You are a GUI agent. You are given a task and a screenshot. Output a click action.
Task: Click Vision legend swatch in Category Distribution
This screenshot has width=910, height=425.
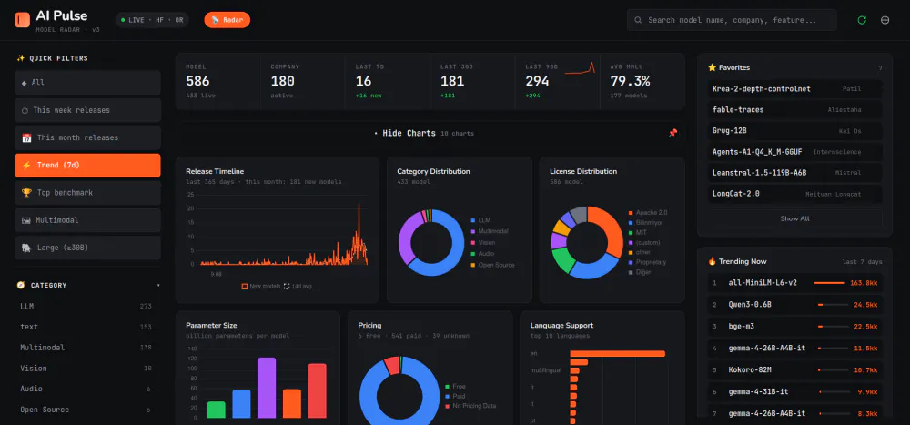click(473, 243)
